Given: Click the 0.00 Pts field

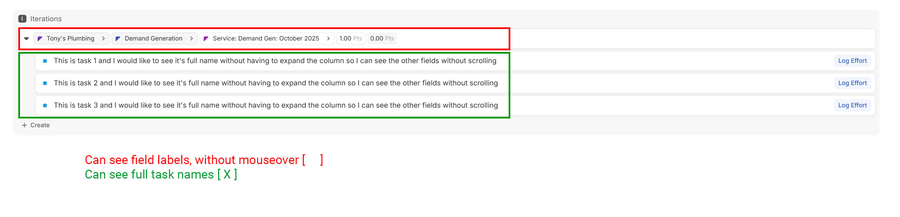Looking at the screenshot, I should pyautogui.click(x=382, y=38).
